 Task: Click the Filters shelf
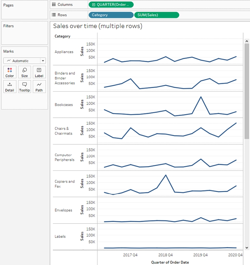click(x=24, y=33)
